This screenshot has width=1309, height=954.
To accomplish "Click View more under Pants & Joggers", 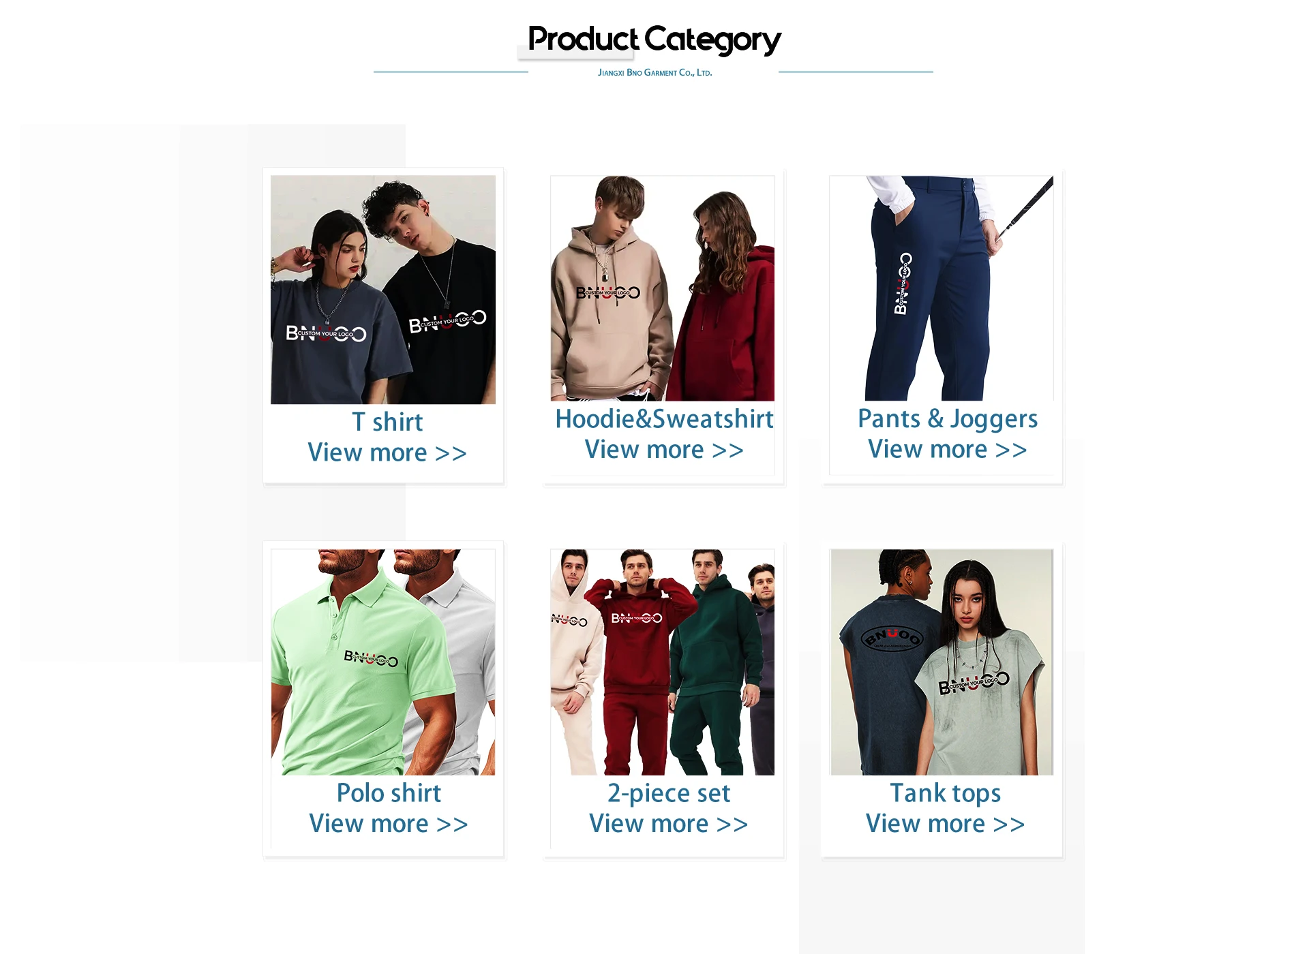I will tap(948, 450).
